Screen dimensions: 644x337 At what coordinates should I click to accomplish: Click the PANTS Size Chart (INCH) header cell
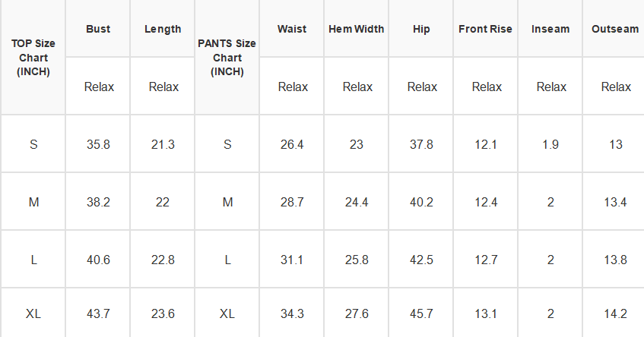(227, 58)
